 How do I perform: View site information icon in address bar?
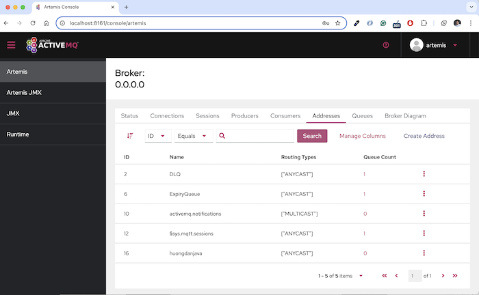coord(62,23)
